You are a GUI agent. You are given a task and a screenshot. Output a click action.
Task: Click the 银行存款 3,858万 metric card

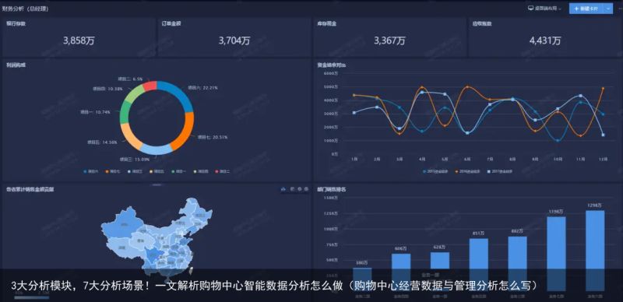(79, 37)
